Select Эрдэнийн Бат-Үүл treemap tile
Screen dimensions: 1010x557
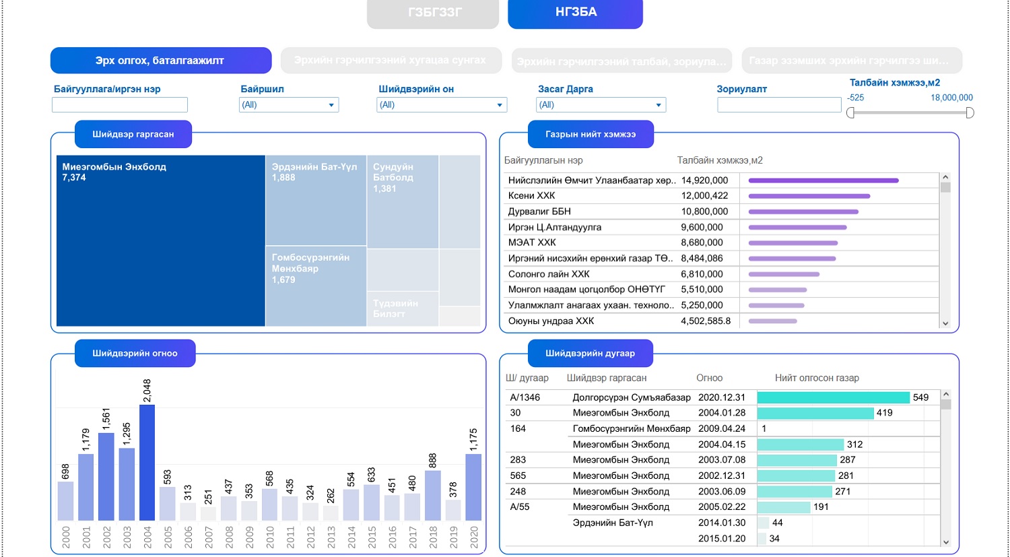click(x=315, y=201)
